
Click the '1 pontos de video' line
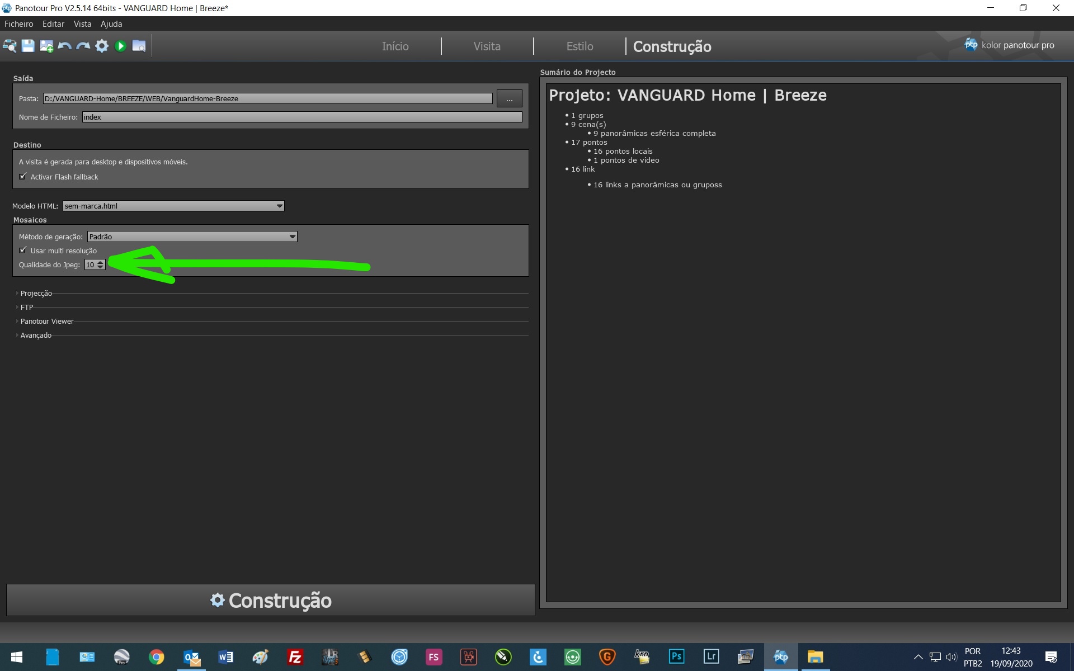tap(626, 160)
